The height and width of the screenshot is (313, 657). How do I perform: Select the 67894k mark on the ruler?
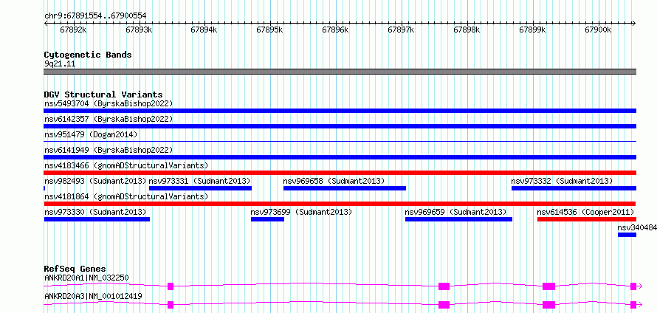pos(204,30)
